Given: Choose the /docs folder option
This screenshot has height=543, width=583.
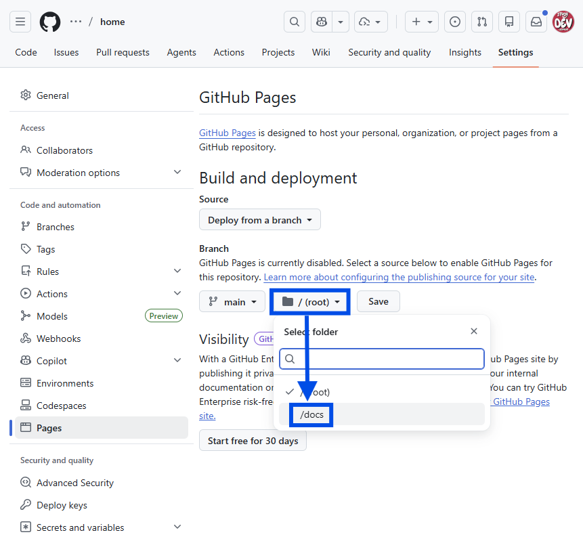Looking at the screenshot, I should point(382,414).
